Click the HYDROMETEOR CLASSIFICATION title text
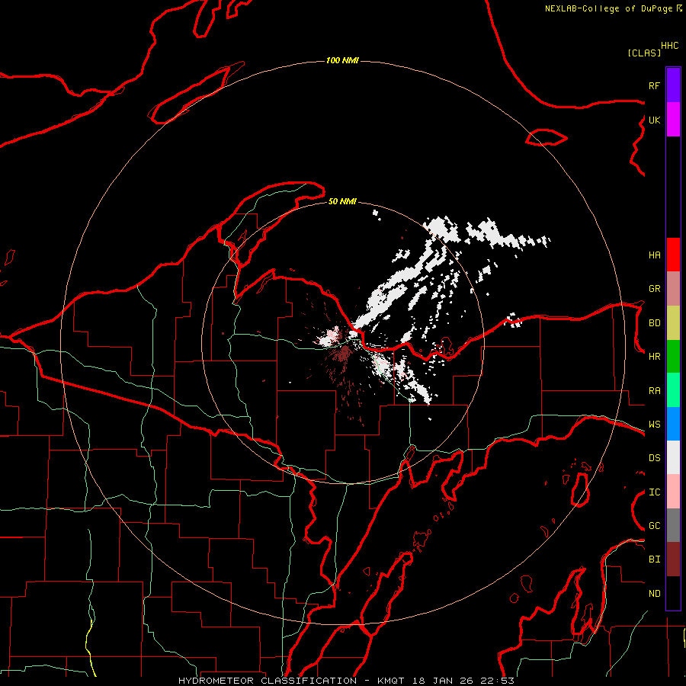 pyautogui.click(x=268, y=681)
